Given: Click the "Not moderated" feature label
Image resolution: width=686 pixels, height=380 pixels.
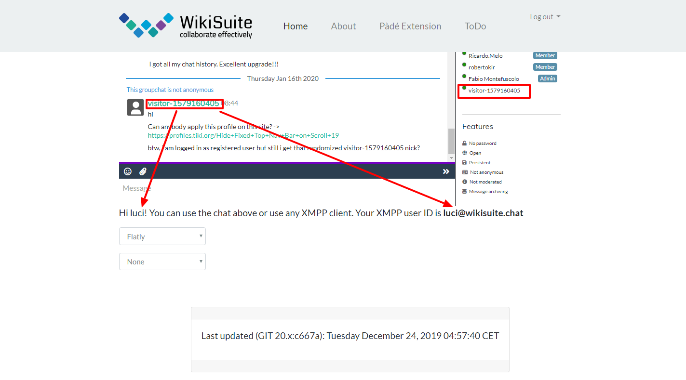Looking at the screenshot, I should [485, 182].
